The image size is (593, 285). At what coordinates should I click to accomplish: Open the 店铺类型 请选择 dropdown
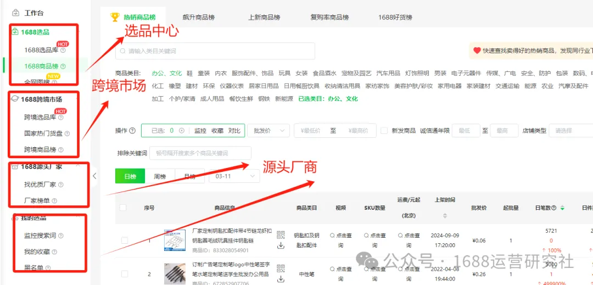pyautogui.click(x=571, y=131)
